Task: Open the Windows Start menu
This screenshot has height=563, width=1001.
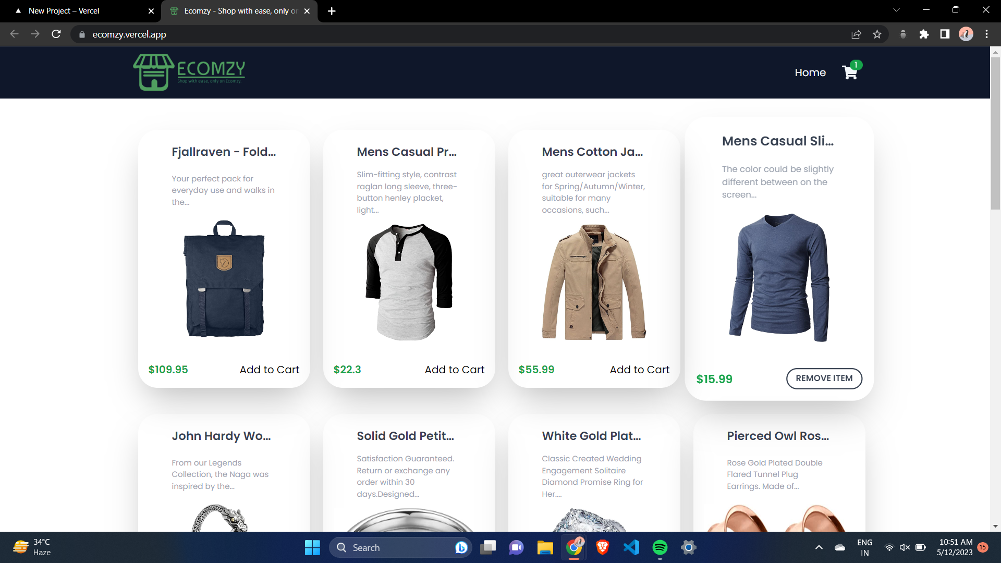Action: (x=312, y=547)
